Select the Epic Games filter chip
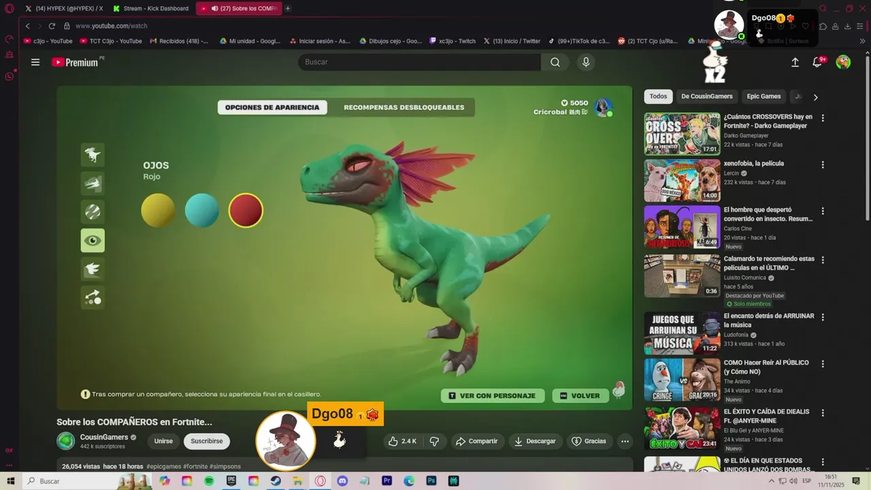The width and height of the screenshot is (871, 490). click(763, 97)
